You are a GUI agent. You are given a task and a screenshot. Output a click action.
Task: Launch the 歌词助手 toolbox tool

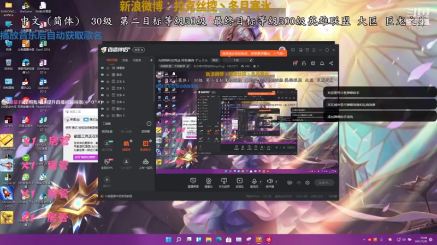pos(145,145)
